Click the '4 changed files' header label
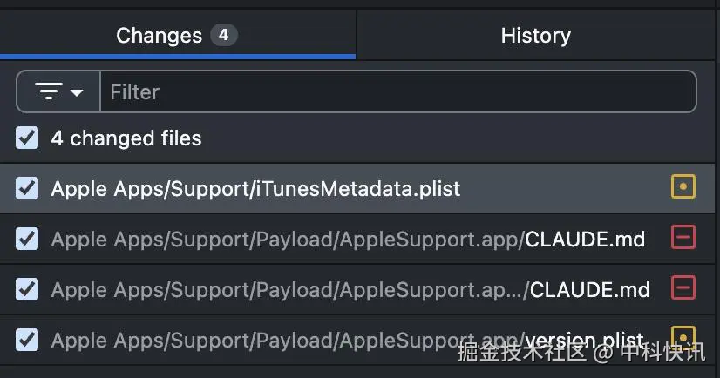 [126, 138]
